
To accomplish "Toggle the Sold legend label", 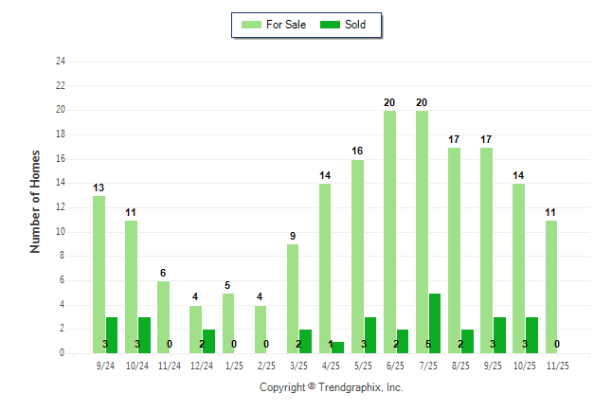I will click(358, 25).
